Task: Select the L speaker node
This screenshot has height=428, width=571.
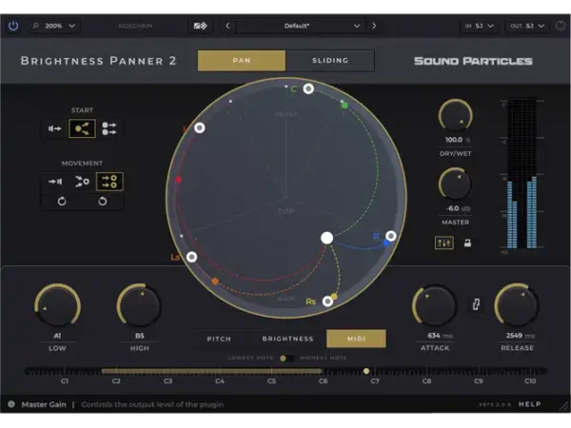Action: pyautogui.click(x=200, y=127)
